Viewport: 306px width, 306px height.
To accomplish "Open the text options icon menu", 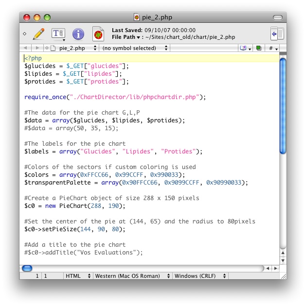I will click(x=58, y=34).
